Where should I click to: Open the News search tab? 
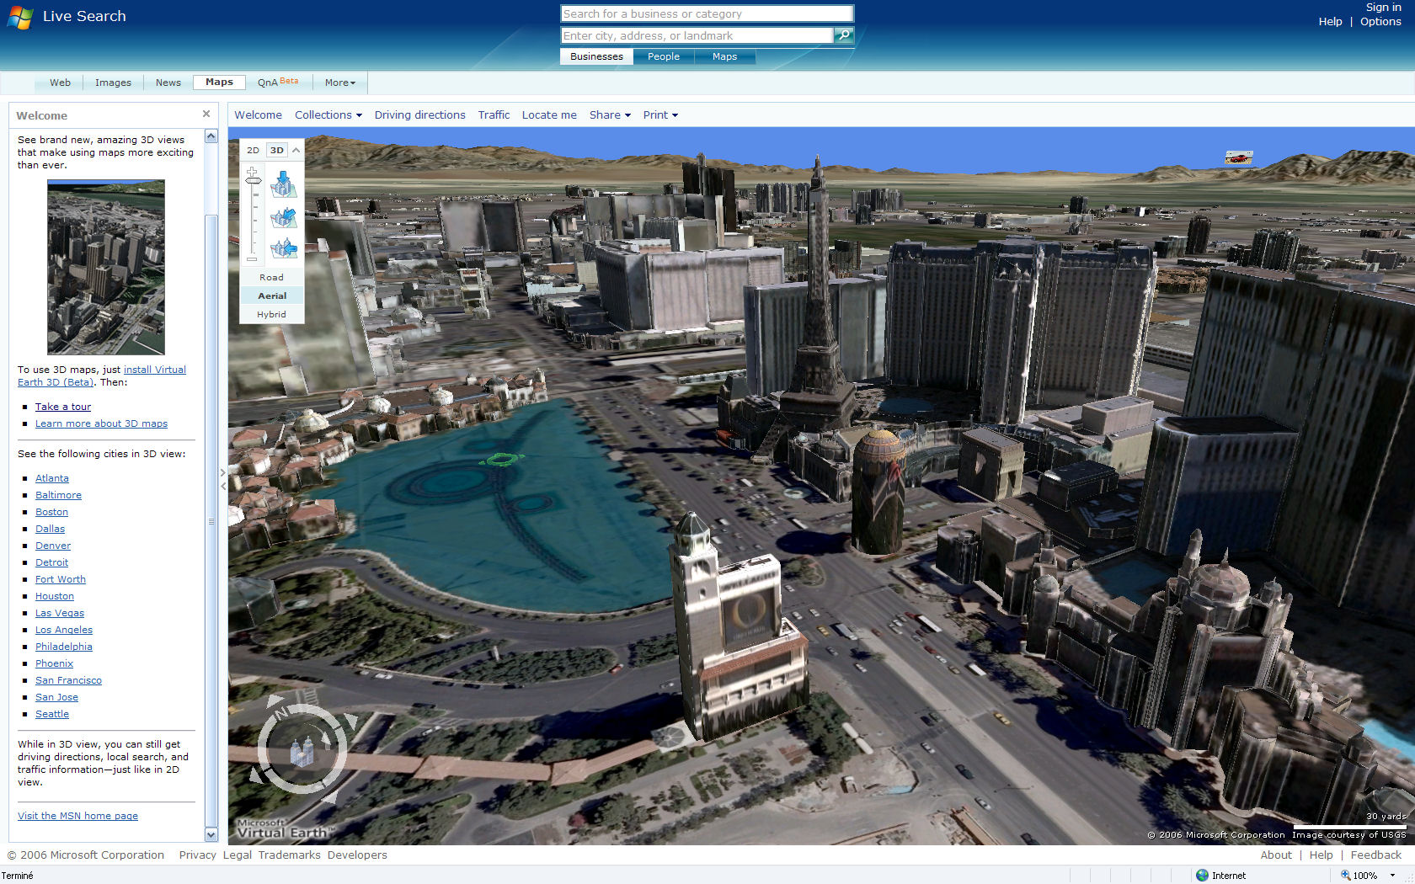[x=168, y=83]
